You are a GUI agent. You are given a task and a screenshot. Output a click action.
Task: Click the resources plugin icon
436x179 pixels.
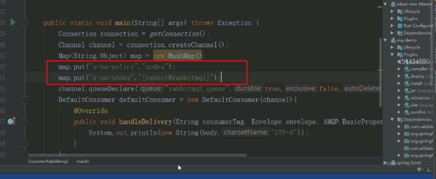click(x=407, y=98)
